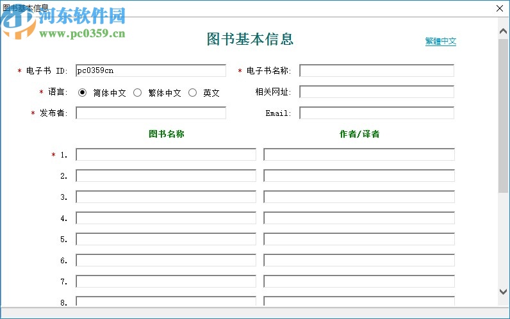510x319 pixels.
Task: Click the row 2 作者/译者 field
Action: point(359,176)
